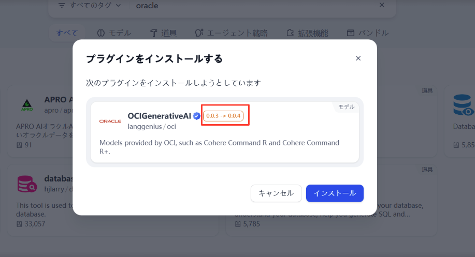Click the blue インストール button

335,193
